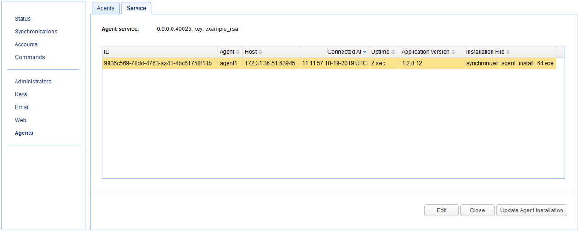Switch to the Agents tab

(x=105, y=8)
